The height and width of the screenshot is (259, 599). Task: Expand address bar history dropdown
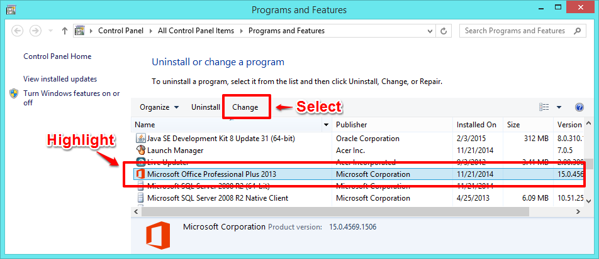coord(430,31)
